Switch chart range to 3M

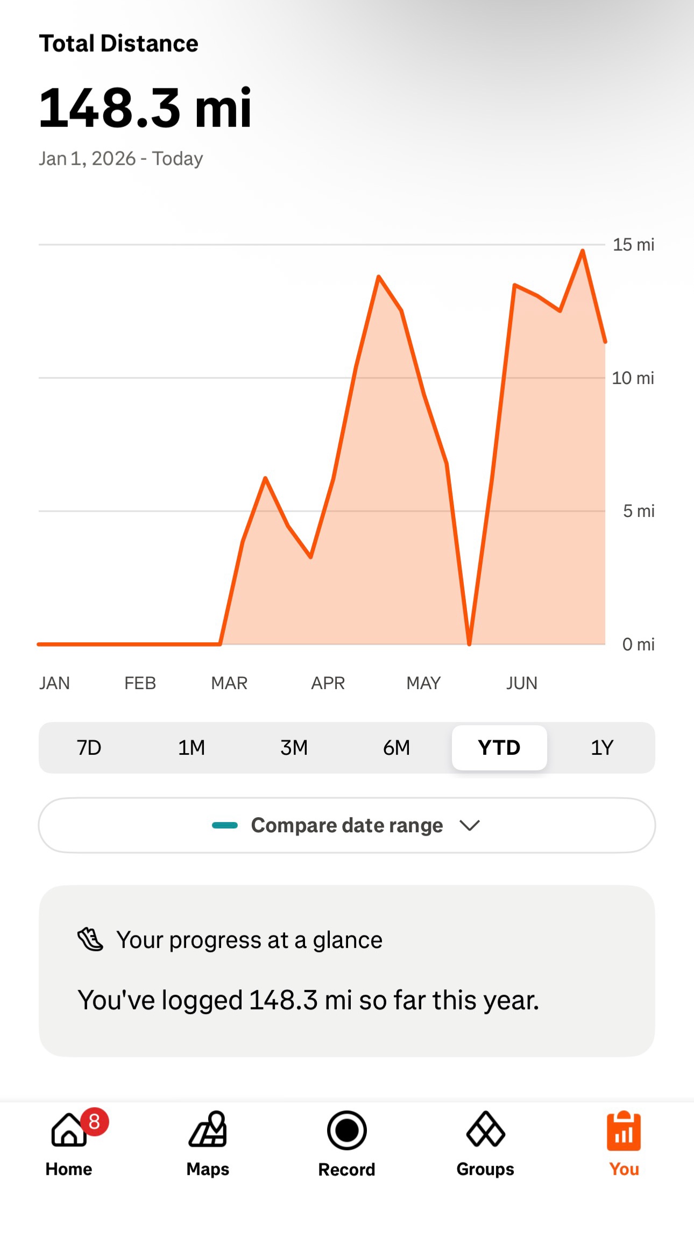pyautogui.click(x=294, y=748)
